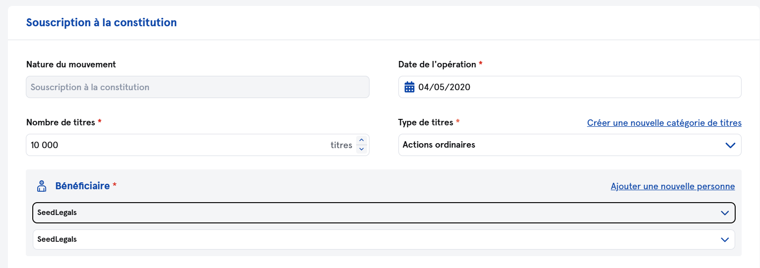Viewport: 760px width, 268px height.
Task: Click the Date de l'opération label
Action: click(x=437, y=64)
